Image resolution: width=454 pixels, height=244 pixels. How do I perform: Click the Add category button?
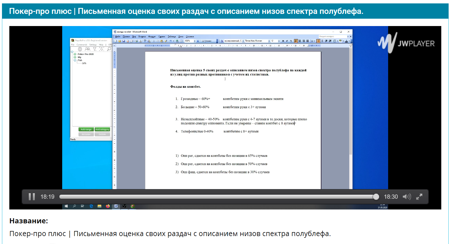[102, 129]
